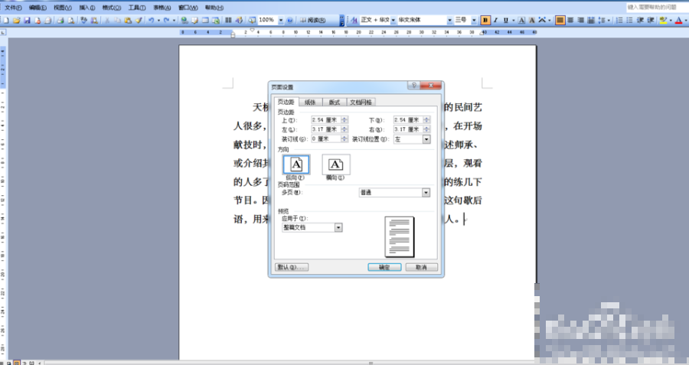Open the underline style dropdown arrow
Screen dimensions: 689x365
(513, 20)
